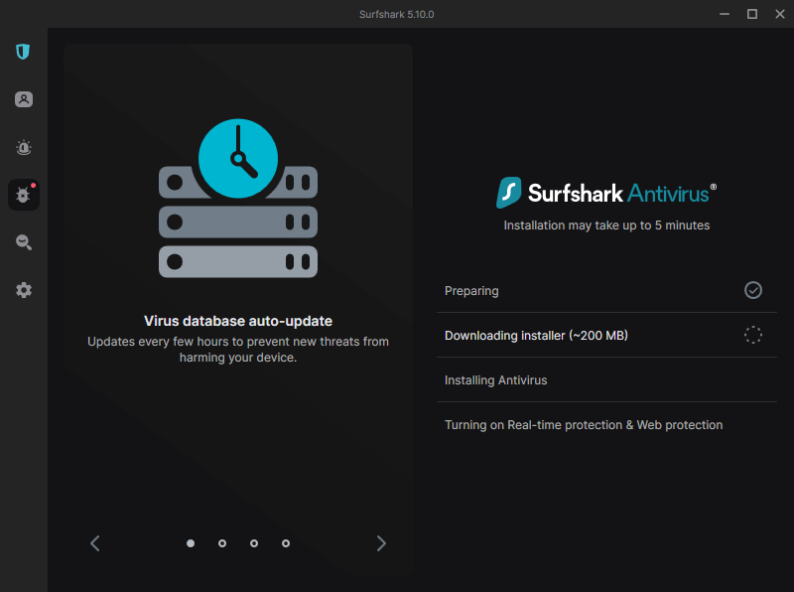The height and width of the screenshot is (592, 794).
Task: Click the 'Surfshark 5.10.0' window title
Action: (x=396, y=14)
